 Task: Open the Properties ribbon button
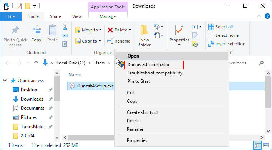point(179,35)
